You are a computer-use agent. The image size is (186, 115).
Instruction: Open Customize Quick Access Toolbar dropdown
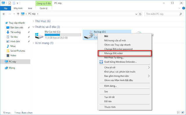click(17, 3)
